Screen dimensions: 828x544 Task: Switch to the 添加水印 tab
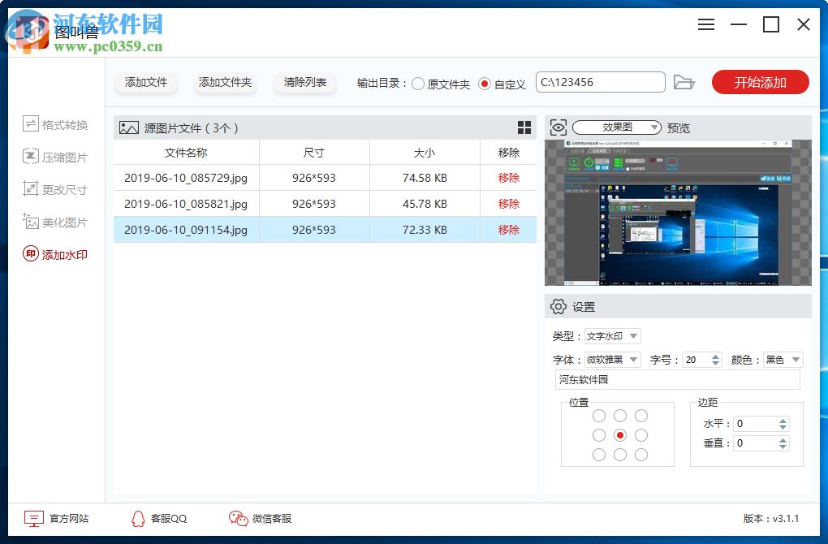coord(57,253)
